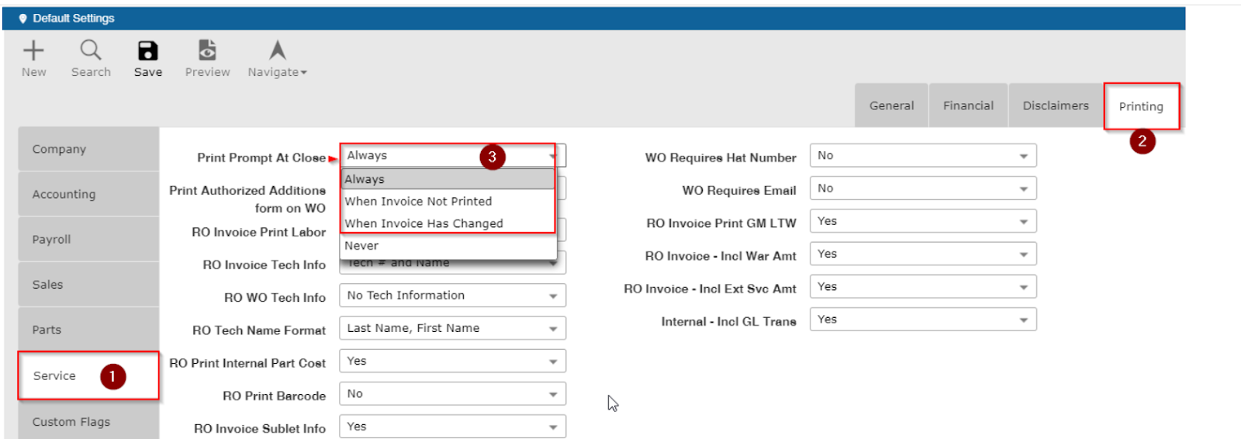Open the Parts side section

click(x=88, y=330)
